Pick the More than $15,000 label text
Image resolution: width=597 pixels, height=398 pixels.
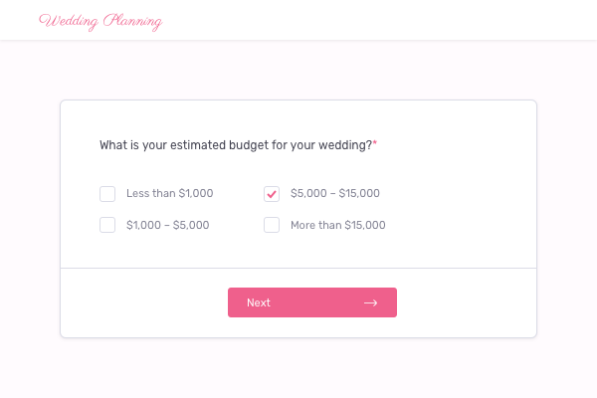point(337,225)
